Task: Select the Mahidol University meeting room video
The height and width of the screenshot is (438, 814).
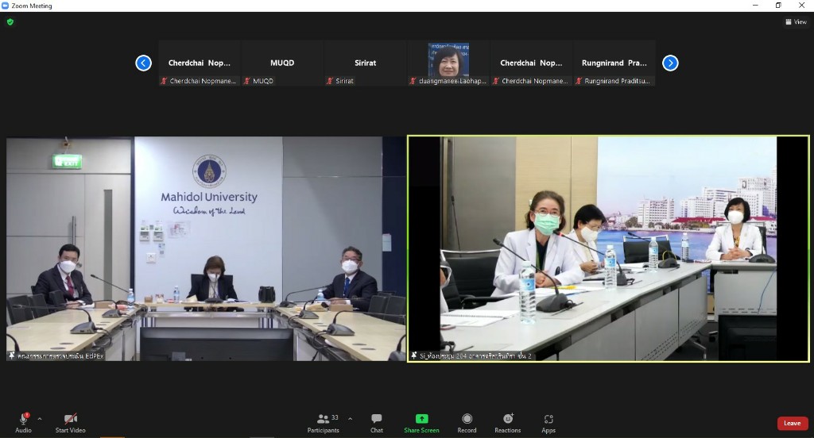Action: [206, 248]
